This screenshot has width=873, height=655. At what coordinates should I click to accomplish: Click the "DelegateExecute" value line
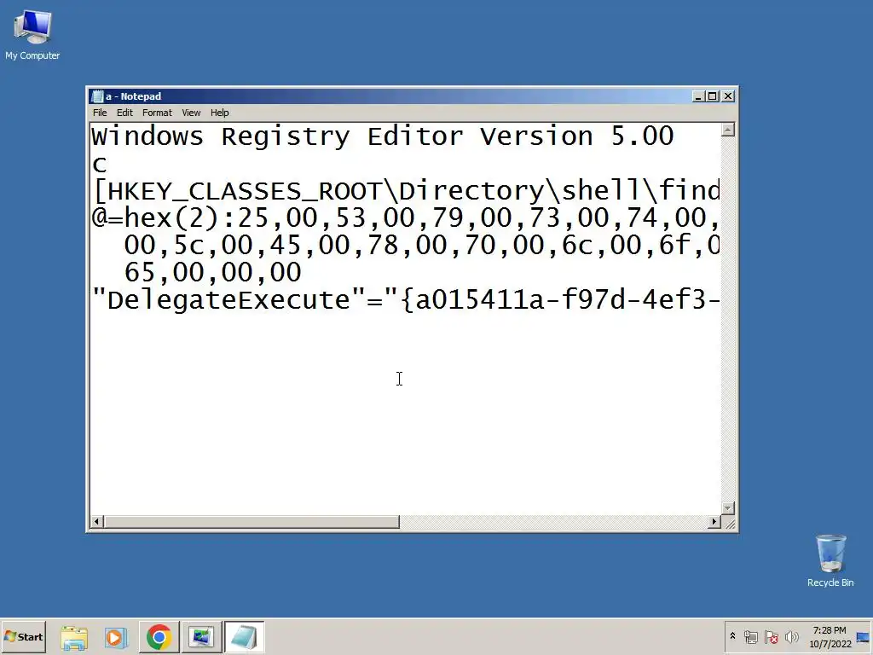(x=406, y=299)
